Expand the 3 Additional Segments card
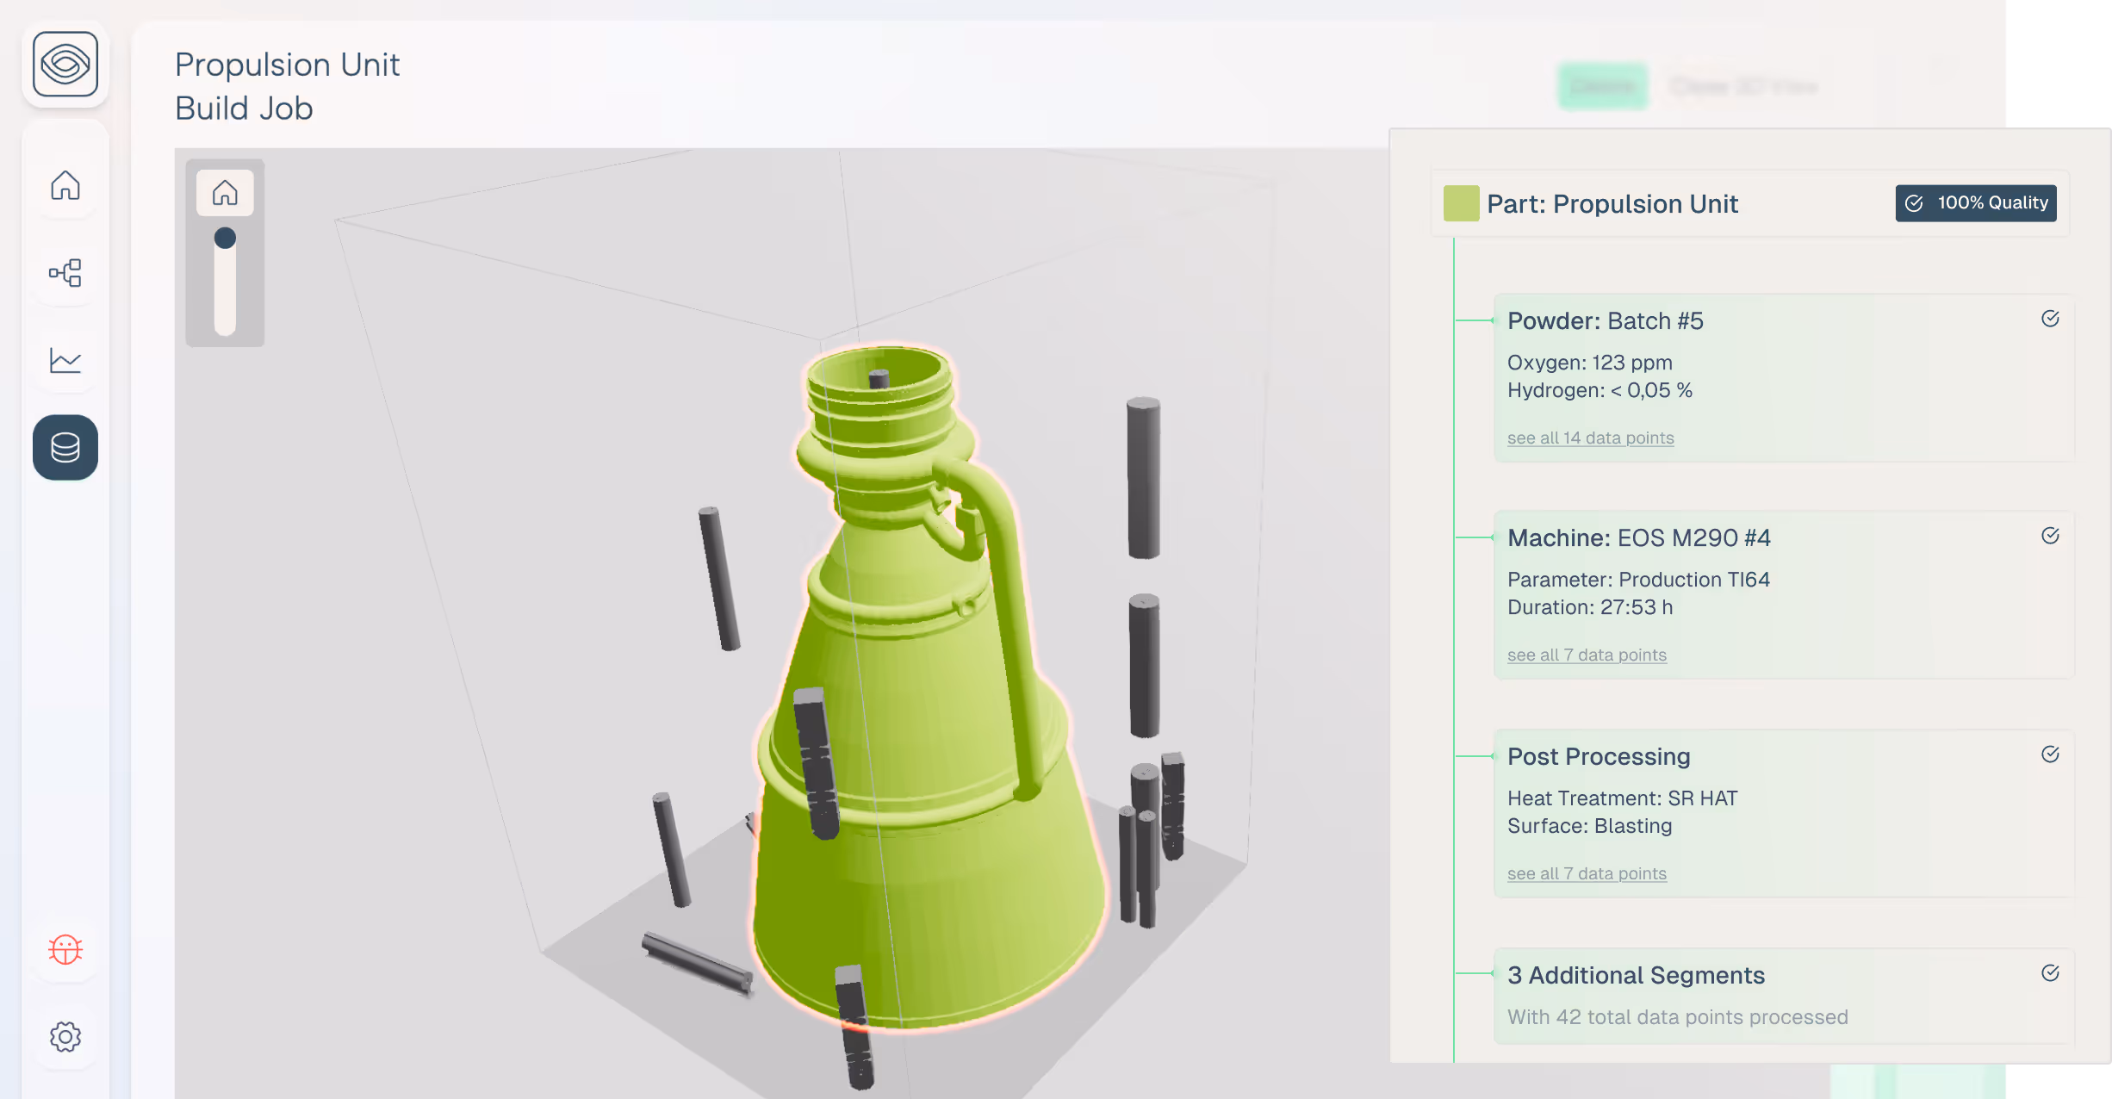Image resolution: width=2112 pixels, height=1099 pixels. [1635, 976]
